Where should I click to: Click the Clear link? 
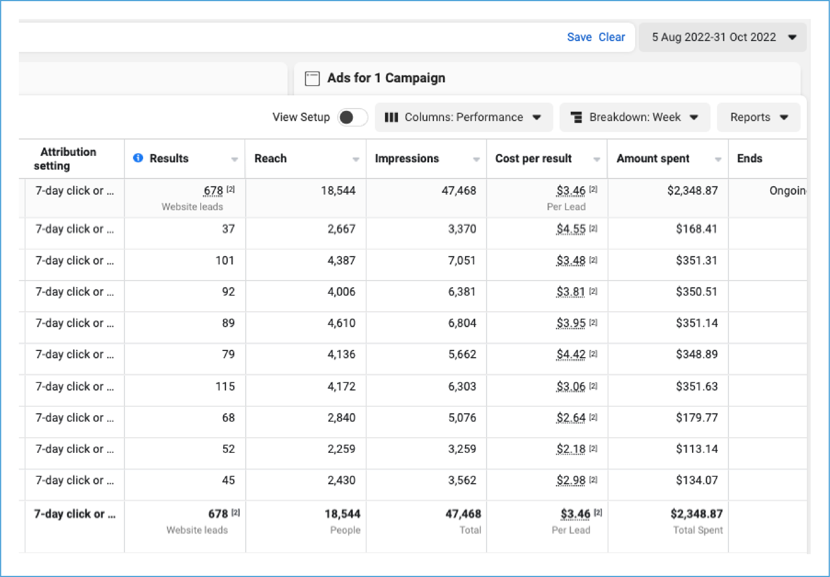(611, 37)
